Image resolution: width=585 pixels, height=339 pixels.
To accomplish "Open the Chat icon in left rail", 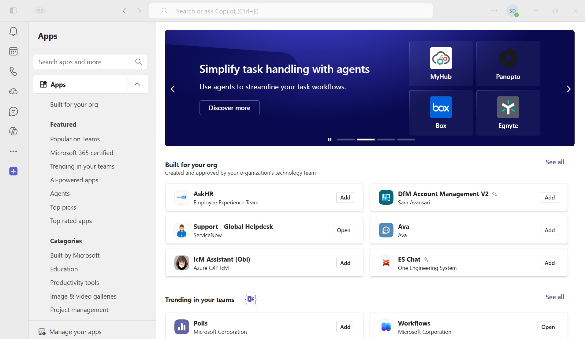I will coord(13,111).
